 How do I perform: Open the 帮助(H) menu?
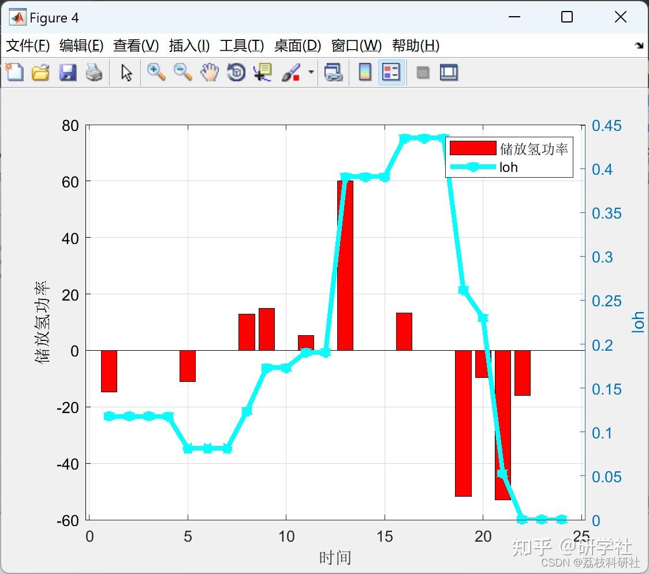tap(416, 46)
